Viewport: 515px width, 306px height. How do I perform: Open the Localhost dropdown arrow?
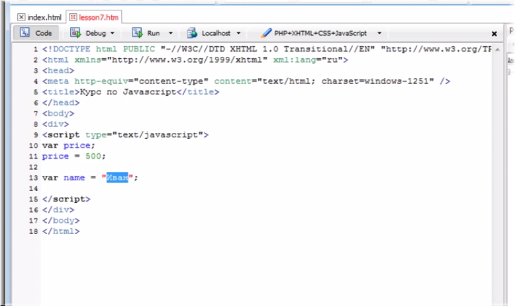(238, 34)
